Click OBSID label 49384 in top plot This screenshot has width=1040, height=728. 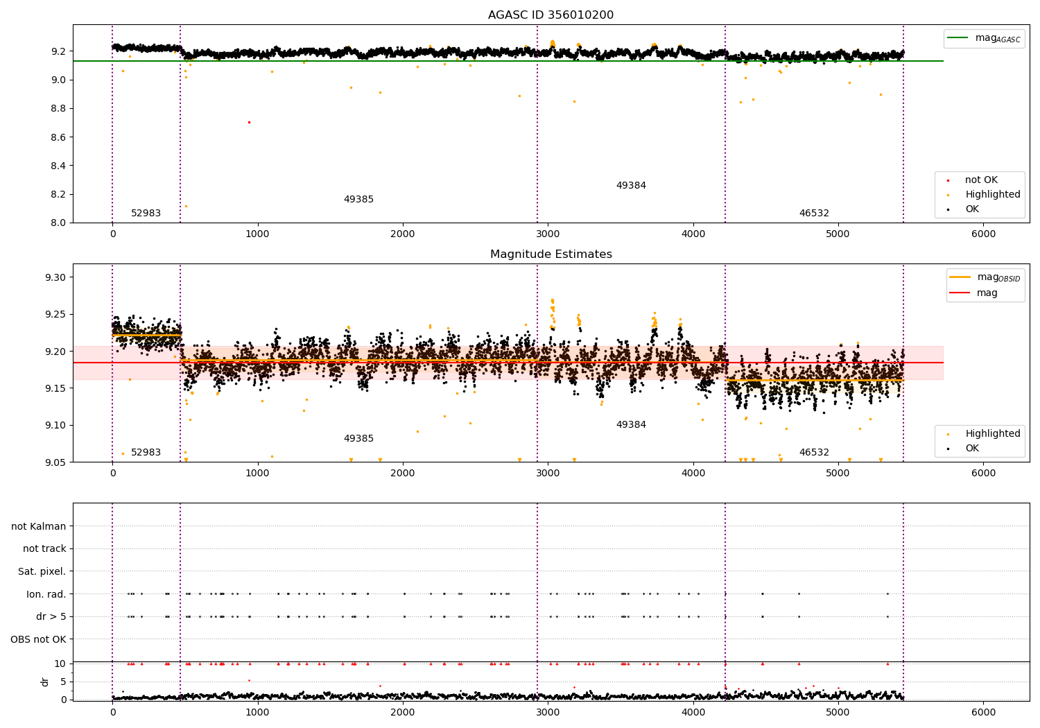pos(631,186)
